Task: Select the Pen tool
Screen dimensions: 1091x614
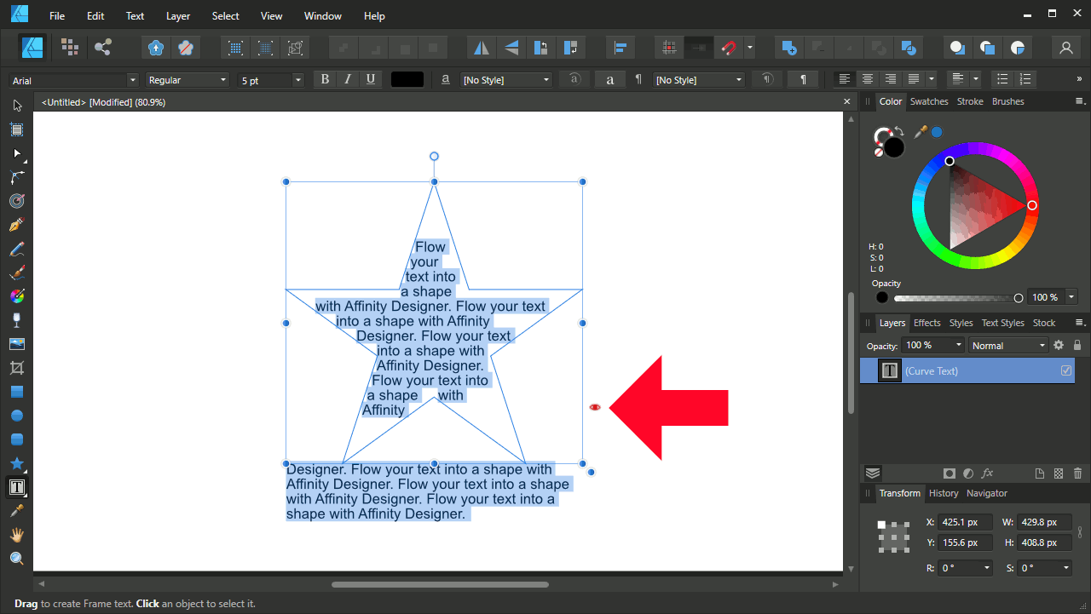Action: coord(16,224)
